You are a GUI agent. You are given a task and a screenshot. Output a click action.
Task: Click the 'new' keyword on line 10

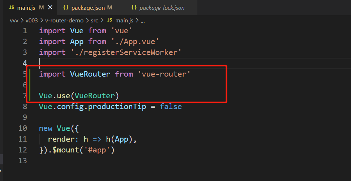[46, 128]
